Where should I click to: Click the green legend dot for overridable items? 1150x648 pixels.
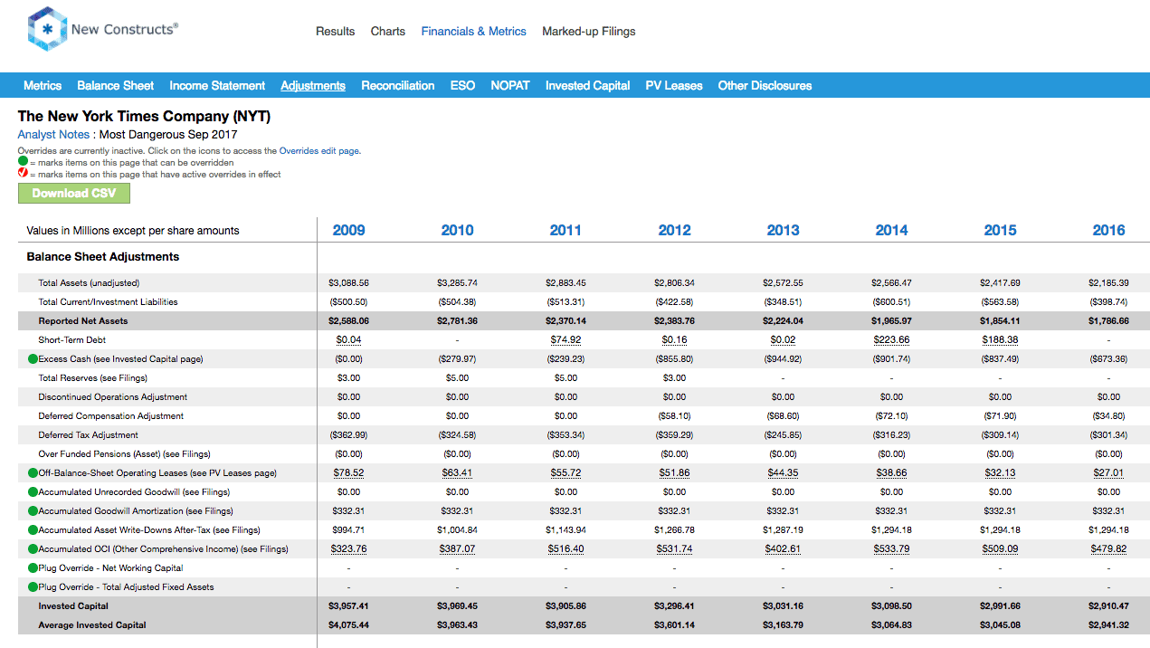click(x=23, y=163)
